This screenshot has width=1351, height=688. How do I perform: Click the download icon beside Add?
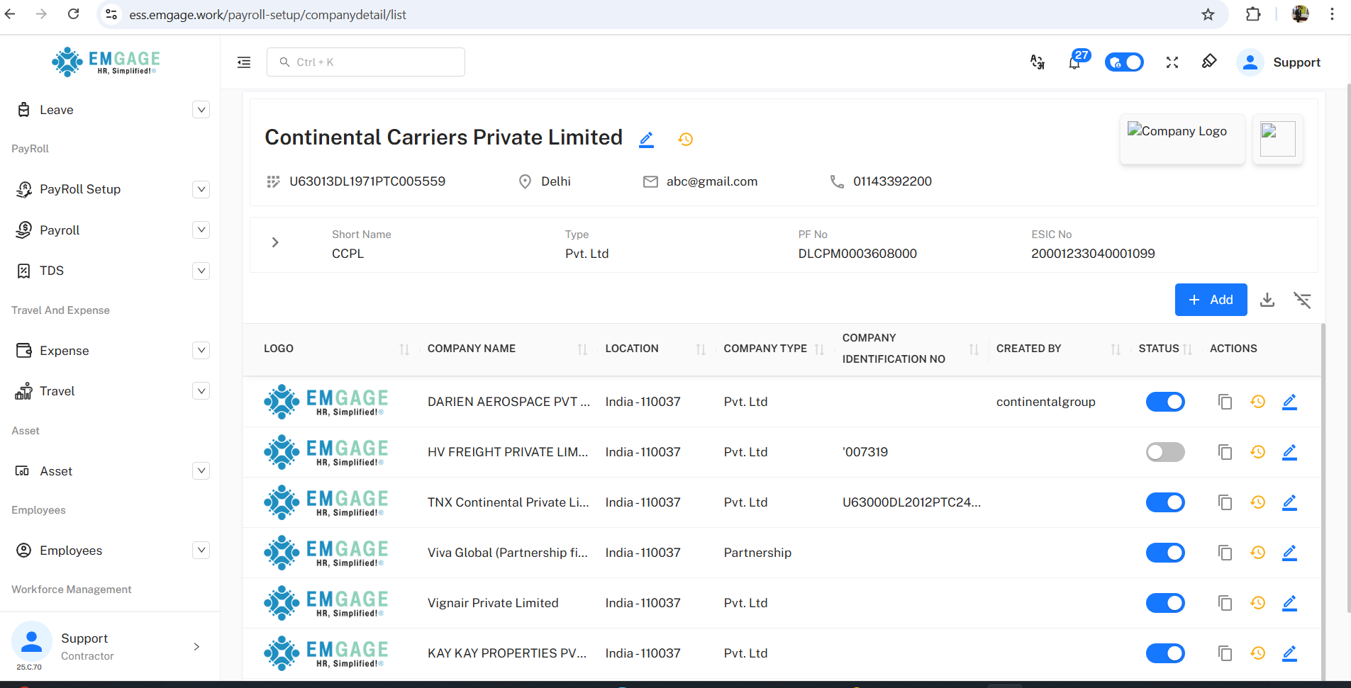pyautogui.click(x=1267, y=300)
